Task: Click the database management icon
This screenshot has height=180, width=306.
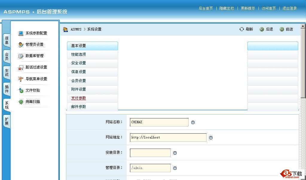Action: point(21,56)
